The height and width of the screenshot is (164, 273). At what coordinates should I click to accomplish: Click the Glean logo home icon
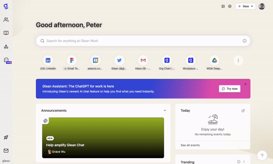(6, 6)
